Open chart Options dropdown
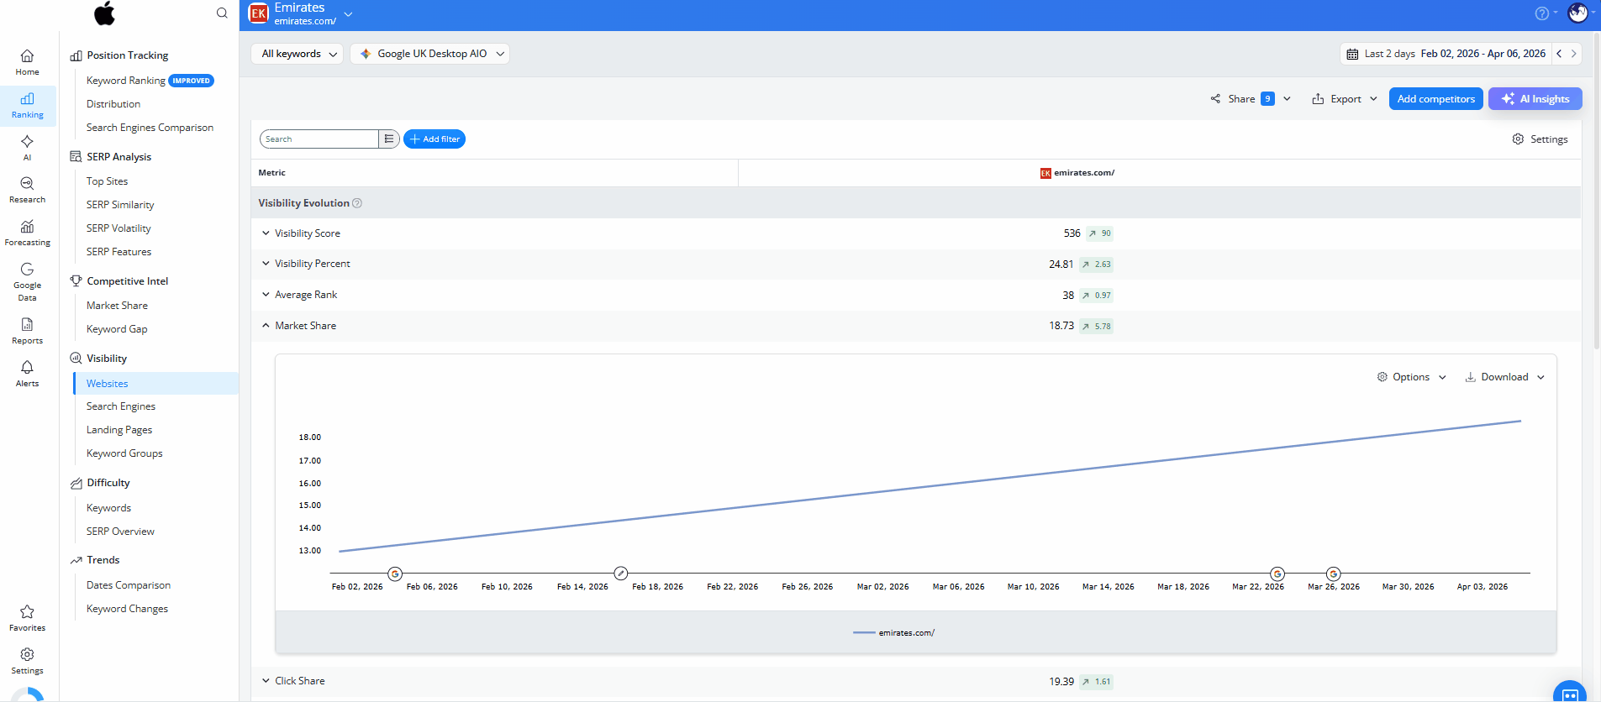Viewport: 1601px width, 702px height. click(x=1411, y=377)
